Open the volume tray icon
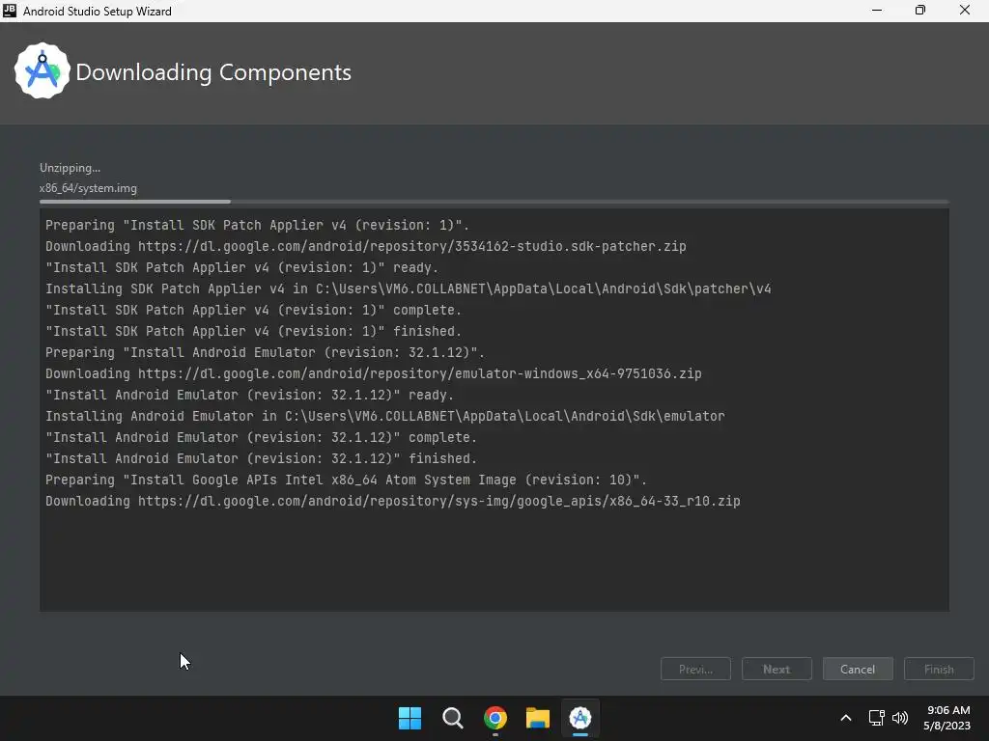The image size is (989, 741). click(900, 718)
